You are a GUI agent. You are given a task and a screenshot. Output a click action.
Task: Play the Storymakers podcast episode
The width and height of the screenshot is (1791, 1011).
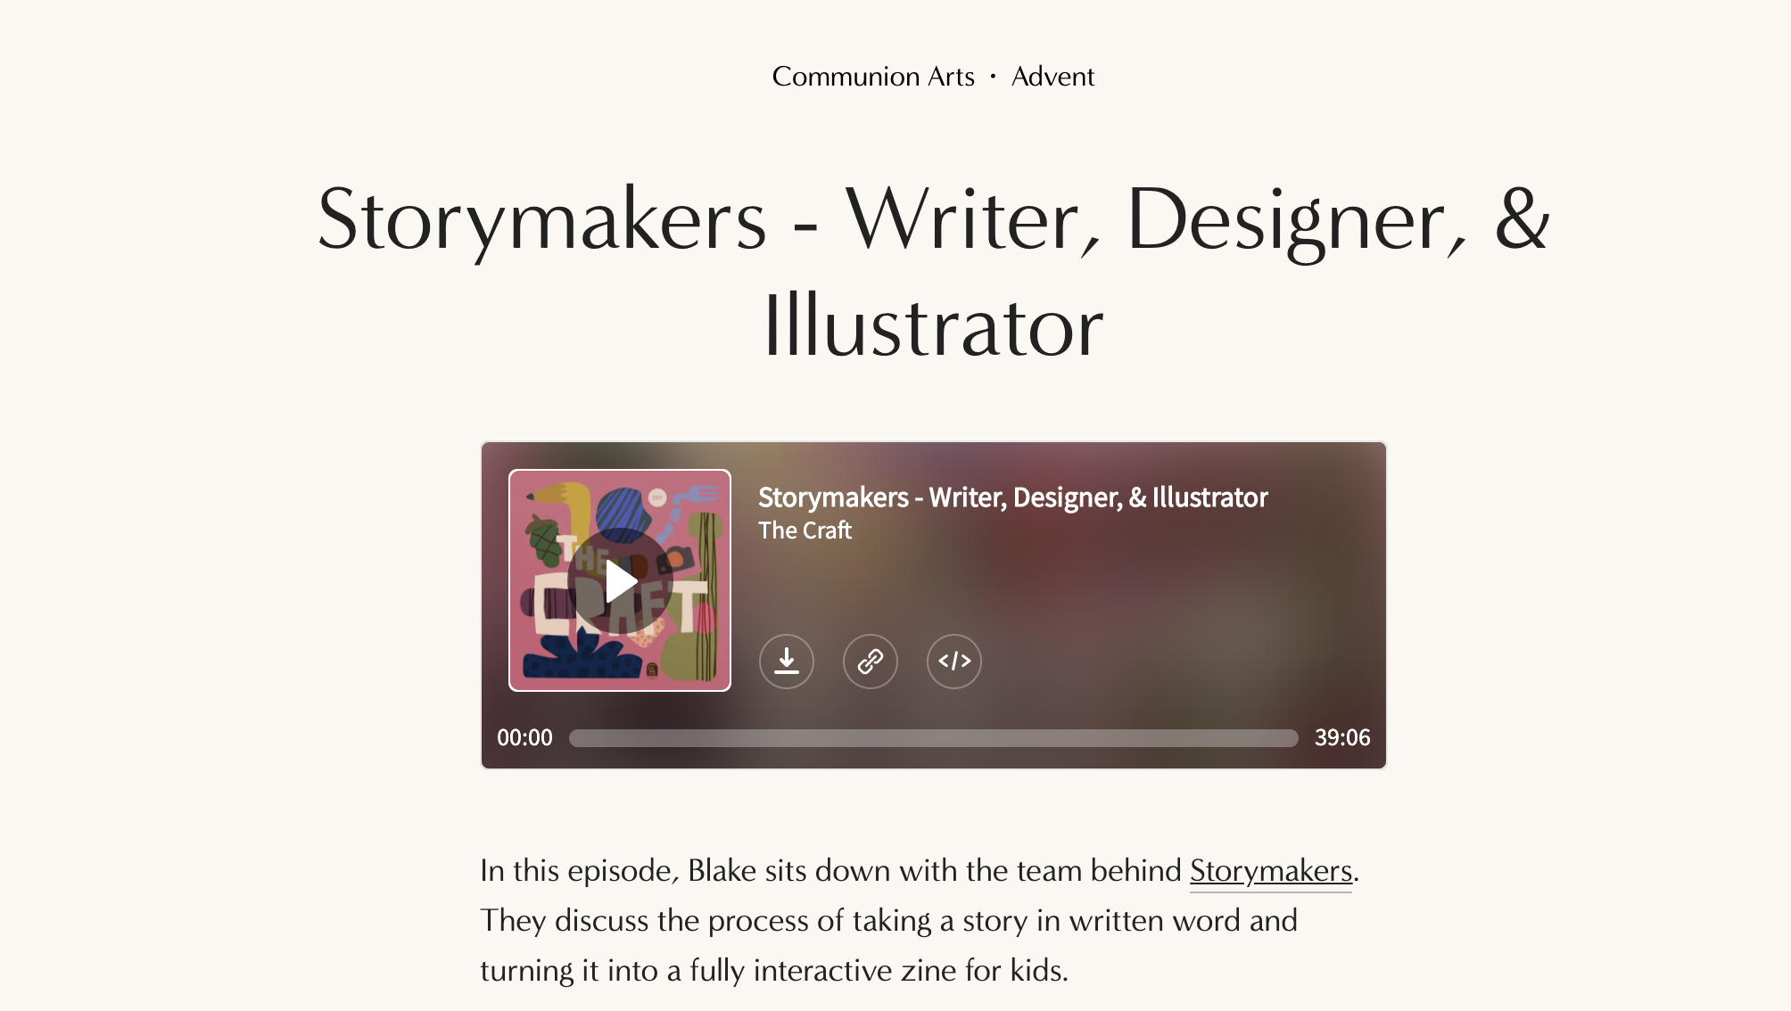click(x=621, y=582)
